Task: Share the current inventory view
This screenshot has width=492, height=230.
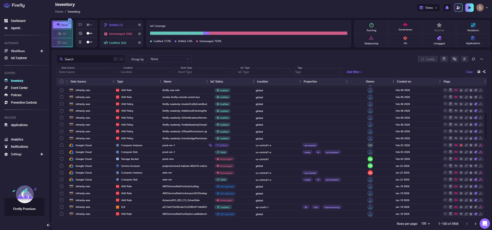Action: point(484,72)
